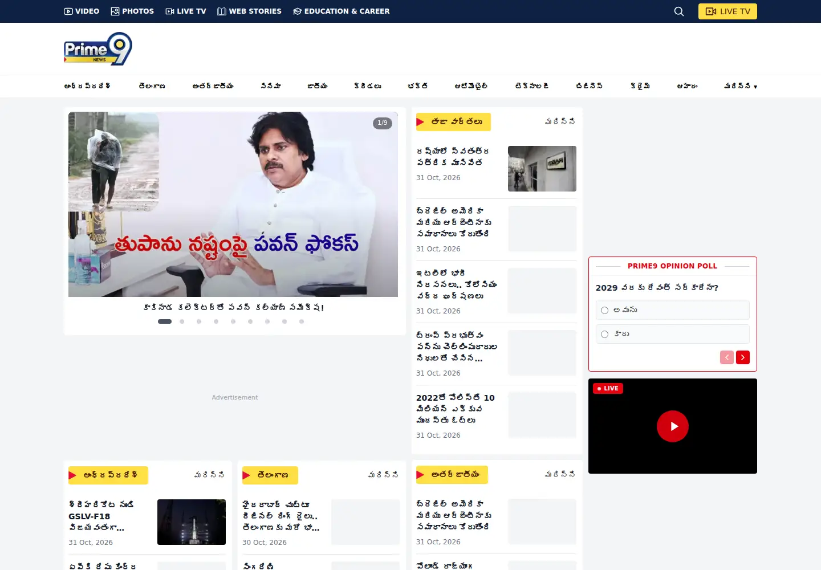Open ఆంధ్రప్రదేశ్ in the navigation bar
Screen dimensions: 821x570
87,86
